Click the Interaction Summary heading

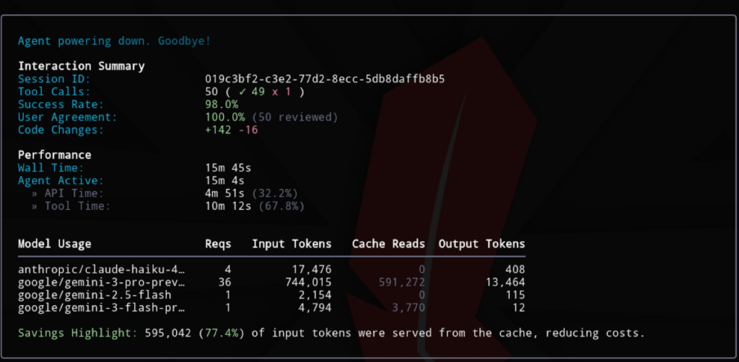pos(81,66)
